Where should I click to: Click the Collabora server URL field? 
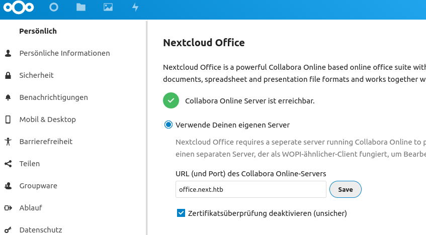click(x=250, y=190)
